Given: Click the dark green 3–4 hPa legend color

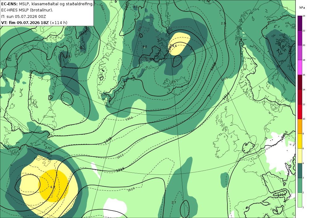Looking at the screenshot, I should (300, 171).
